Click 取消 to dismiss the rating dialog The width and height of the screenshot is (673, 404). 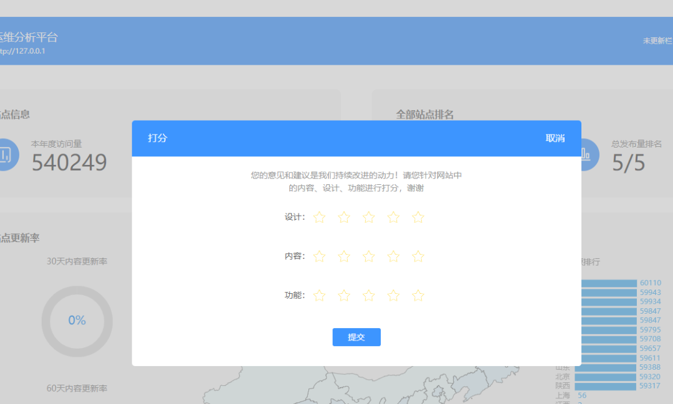coord(555,138)
